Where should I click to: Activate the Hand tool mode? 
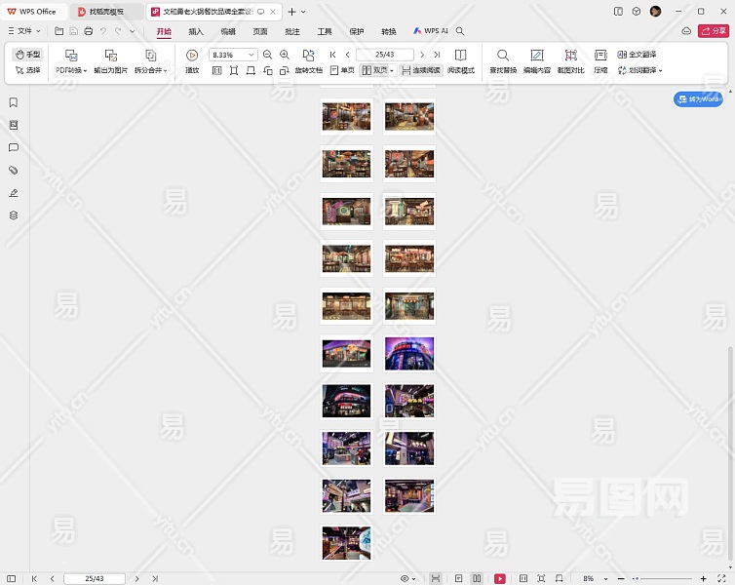(x=28, y=55)
